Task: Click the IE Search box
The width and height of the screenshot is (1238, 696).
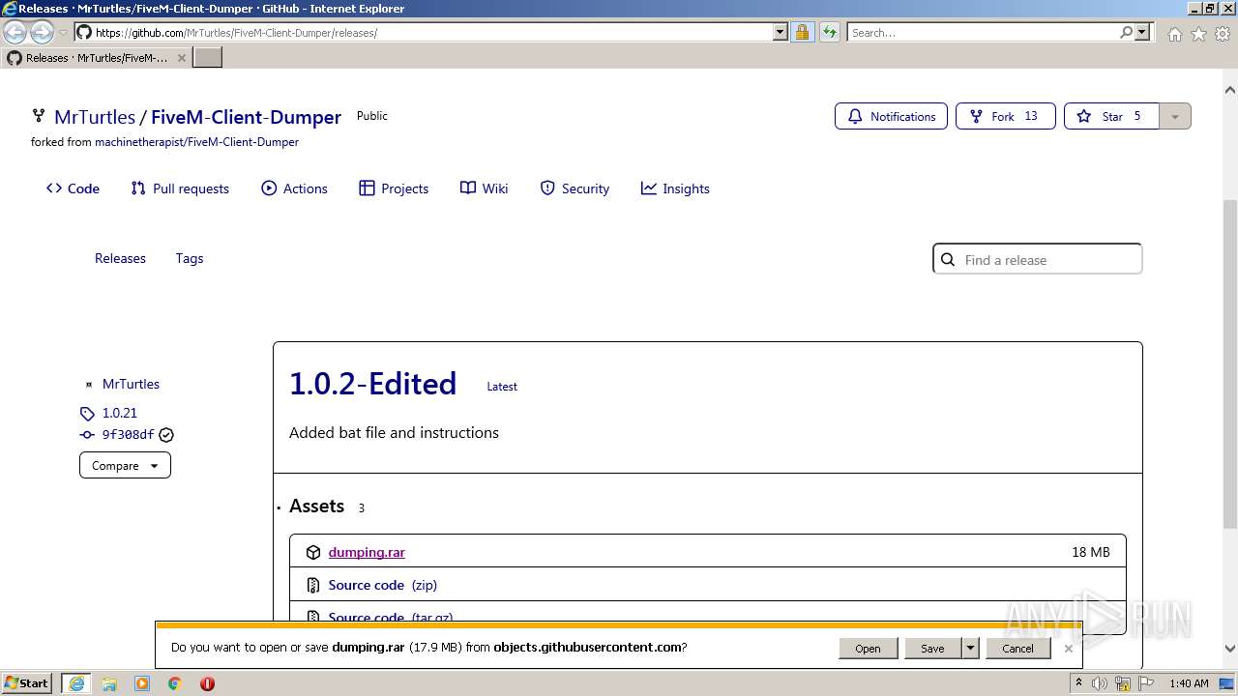Action: (x=983, y=33)
